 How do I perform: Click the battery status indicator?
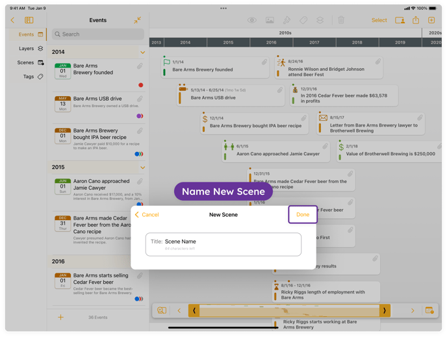433,8
